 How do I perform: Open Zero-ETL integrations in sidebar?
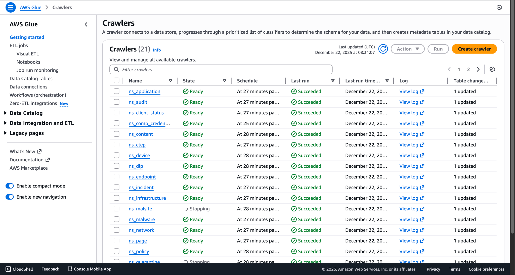pyautogui.click(x=33, y=103)
